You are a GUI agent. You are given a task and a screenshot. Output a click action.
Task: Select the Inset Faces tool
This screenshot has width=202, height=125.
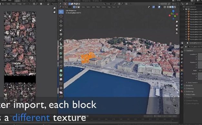coord(61,53)
